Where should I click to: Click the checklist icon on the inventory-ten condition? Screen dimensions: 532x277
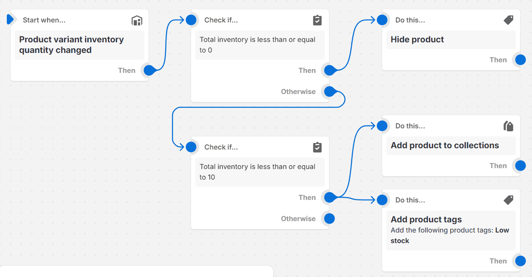[317, 147]
